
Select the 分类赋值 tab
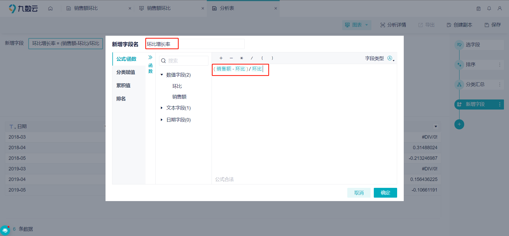tap(129, 72)
